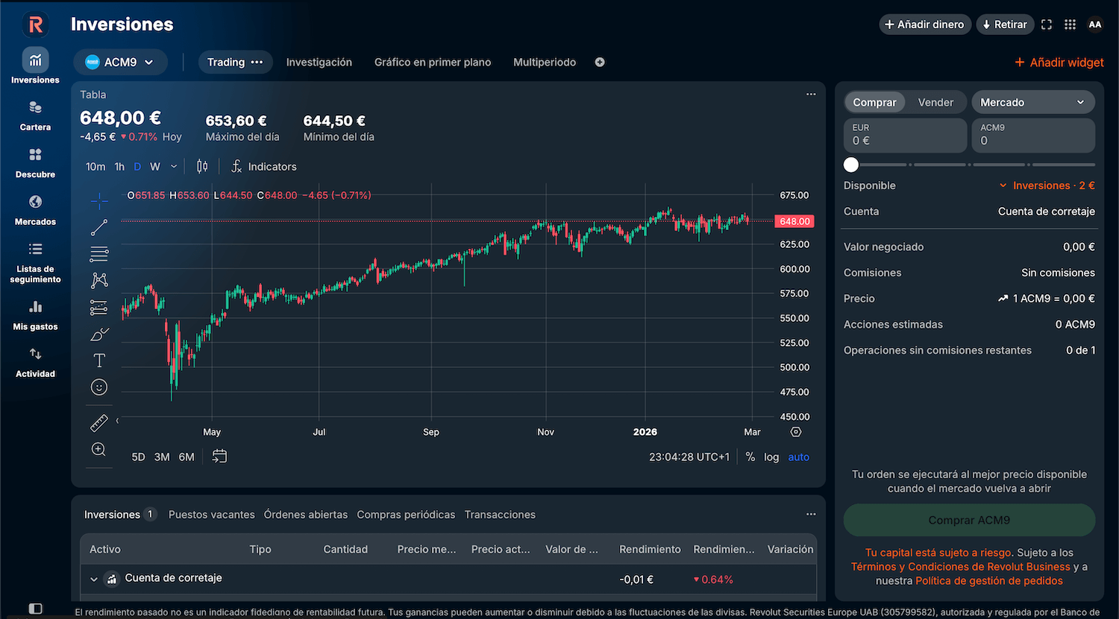Image resolution: width=1119 pixels, height=619 pixels.
Task: Switch to the Multiperiodo tab
Action: point(545,63)
